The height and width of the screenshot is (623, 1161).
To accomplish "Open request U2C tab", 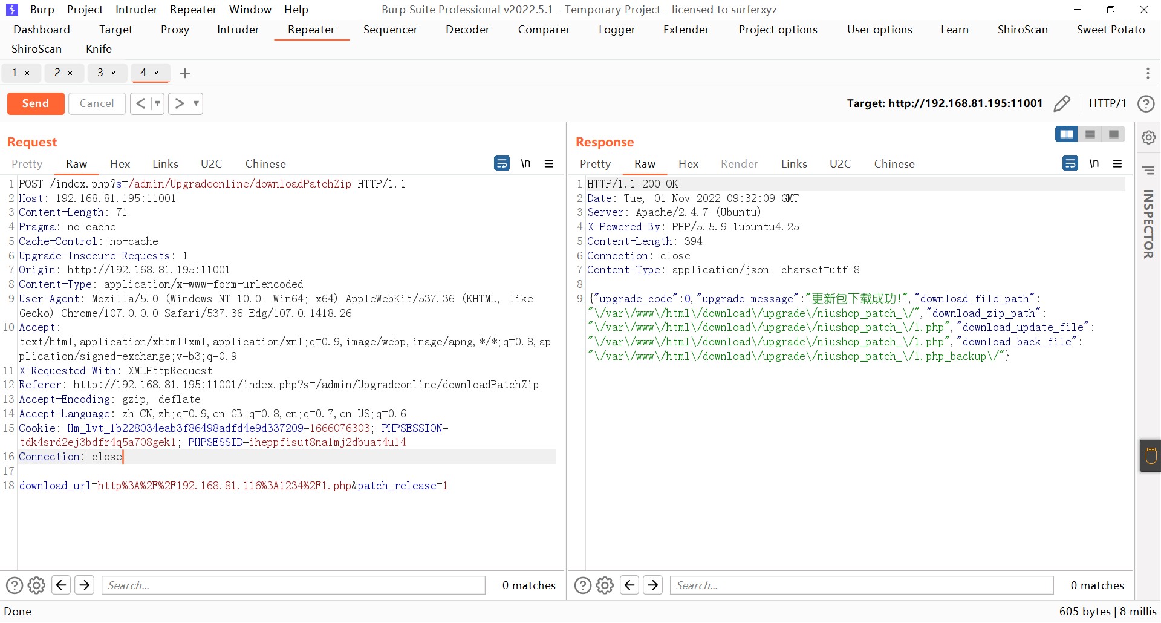I will (211, 164).
